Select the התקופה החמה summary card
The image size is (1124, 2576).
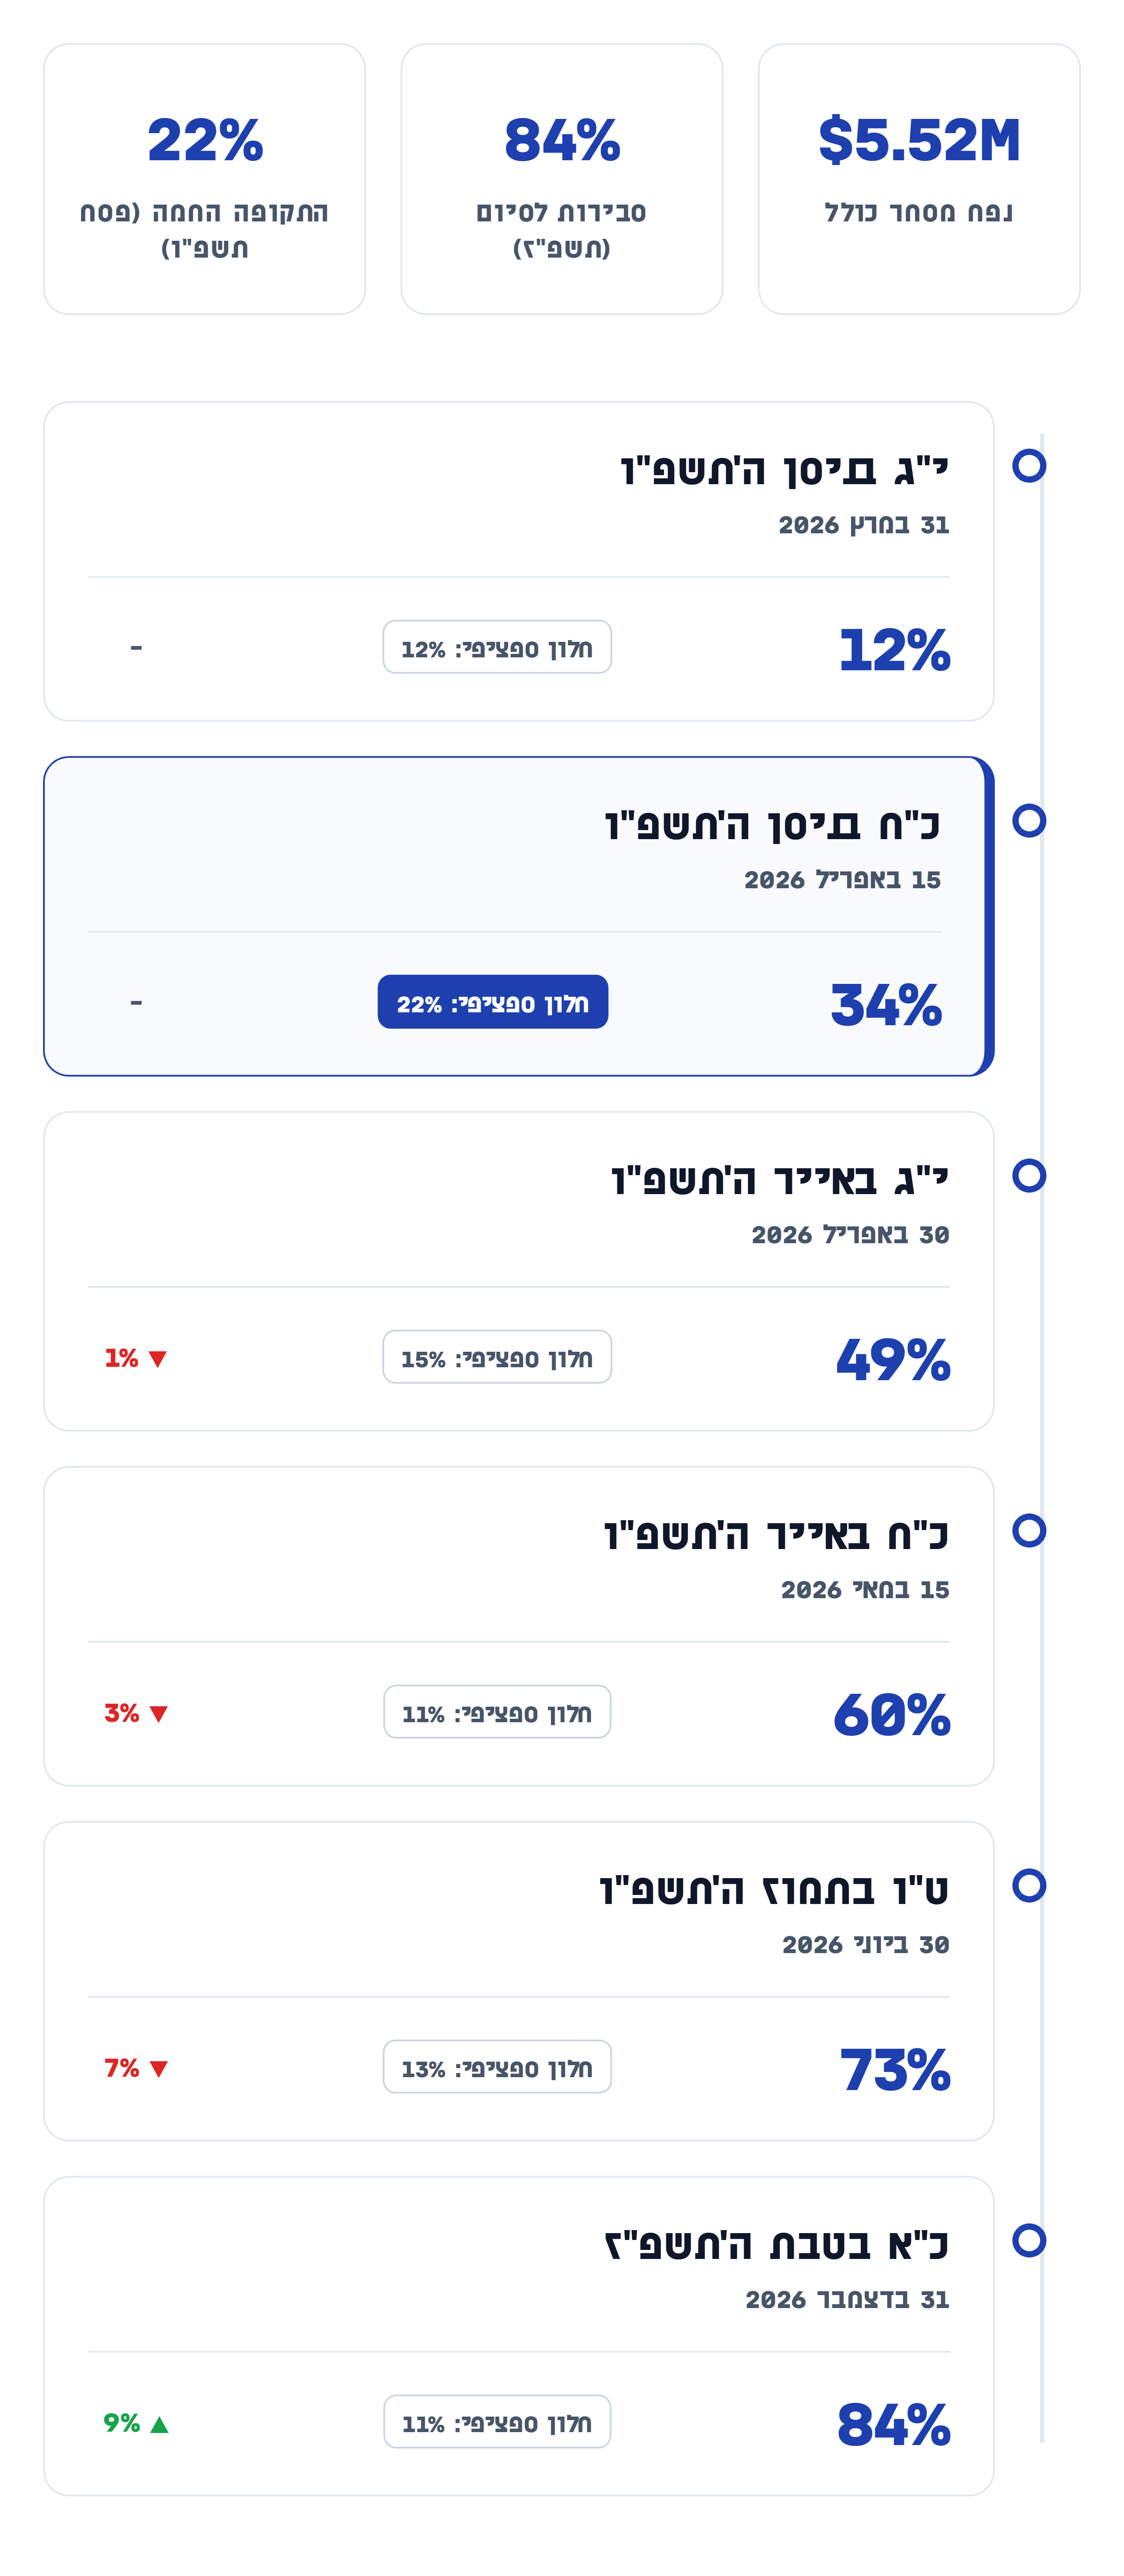(x=204, y=179)
